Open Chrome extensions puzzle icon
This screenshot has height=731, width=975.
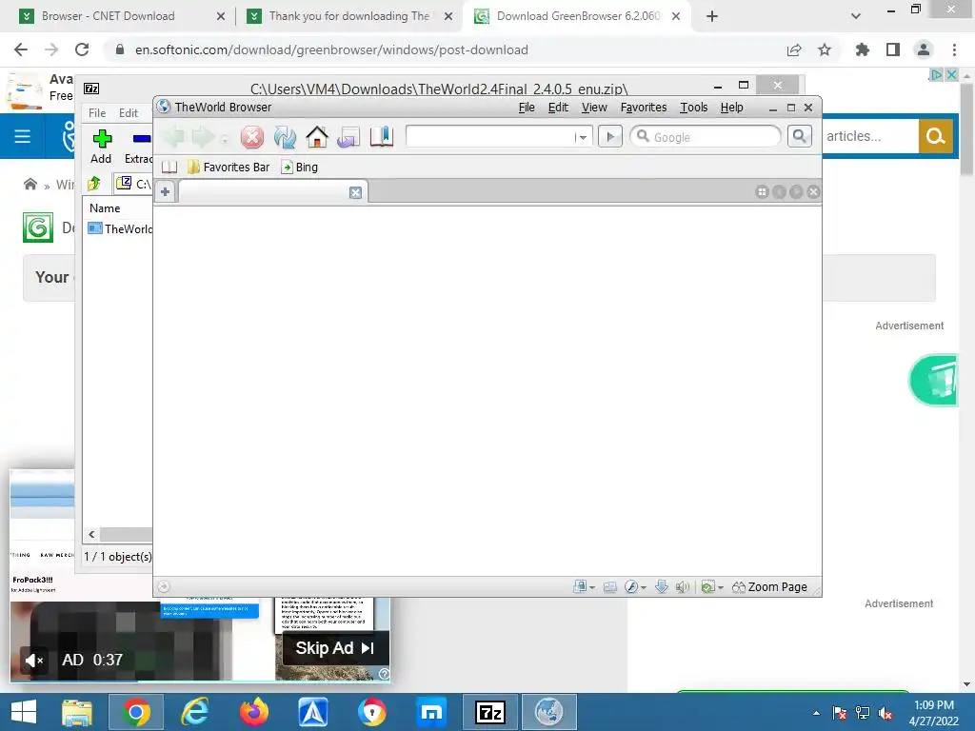[862, 49]
